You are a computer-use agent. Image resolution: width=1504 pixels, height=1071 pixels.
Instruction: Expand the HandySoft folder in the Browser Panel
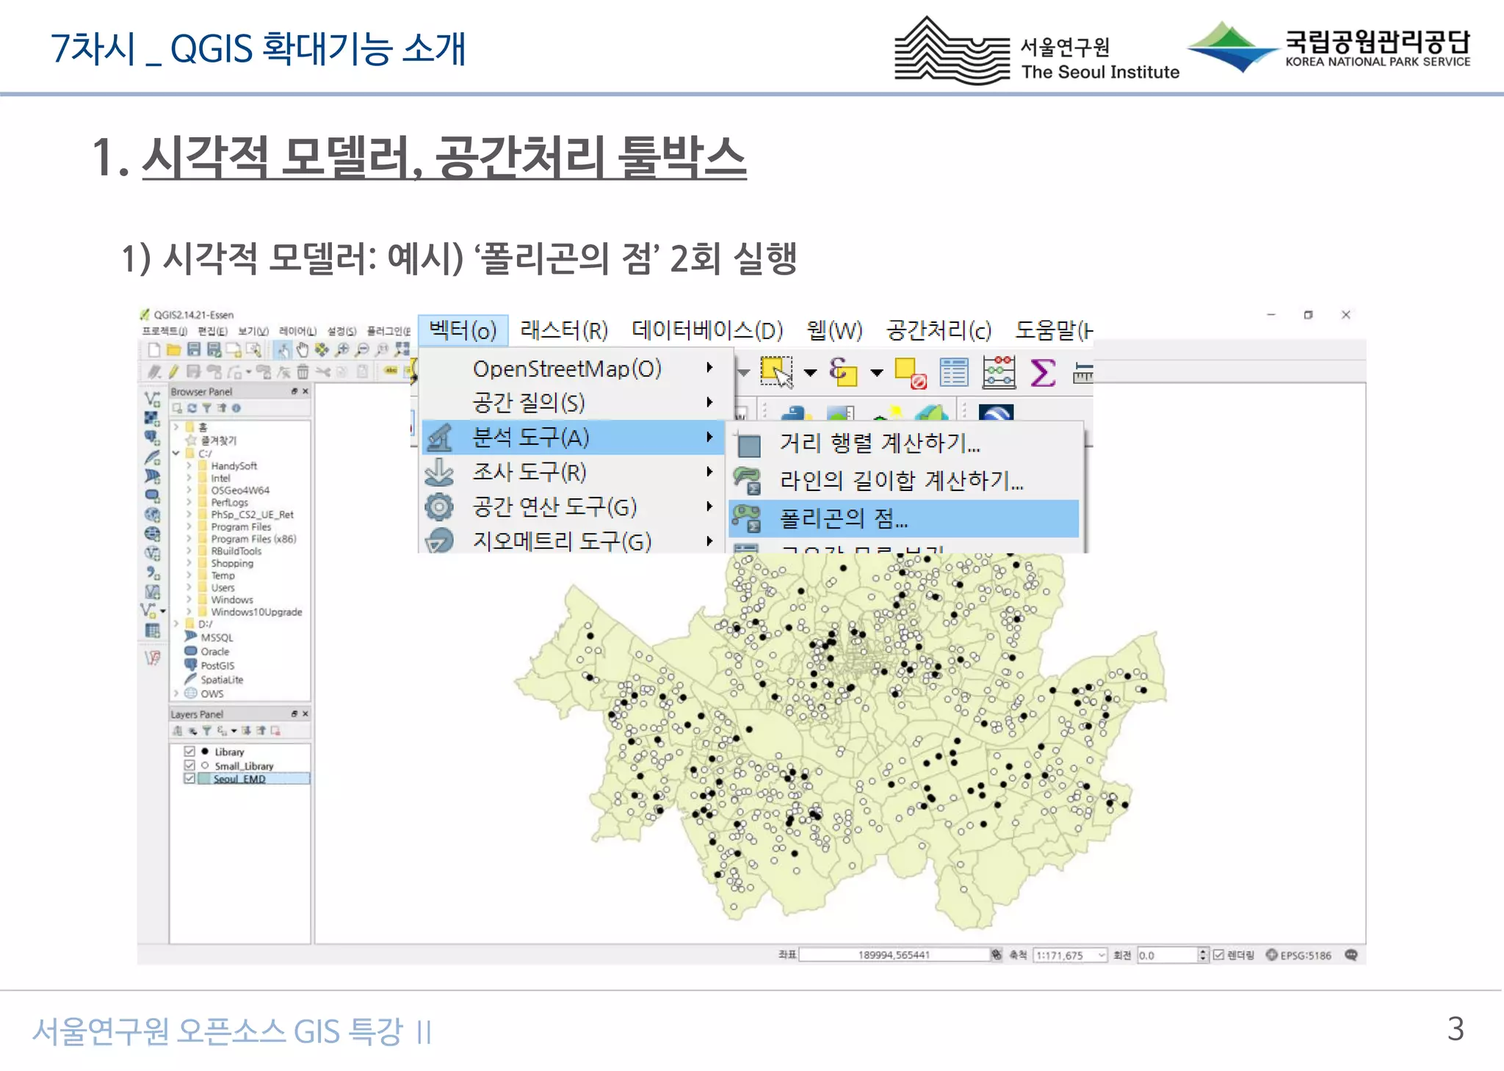[x=189, y=465]
